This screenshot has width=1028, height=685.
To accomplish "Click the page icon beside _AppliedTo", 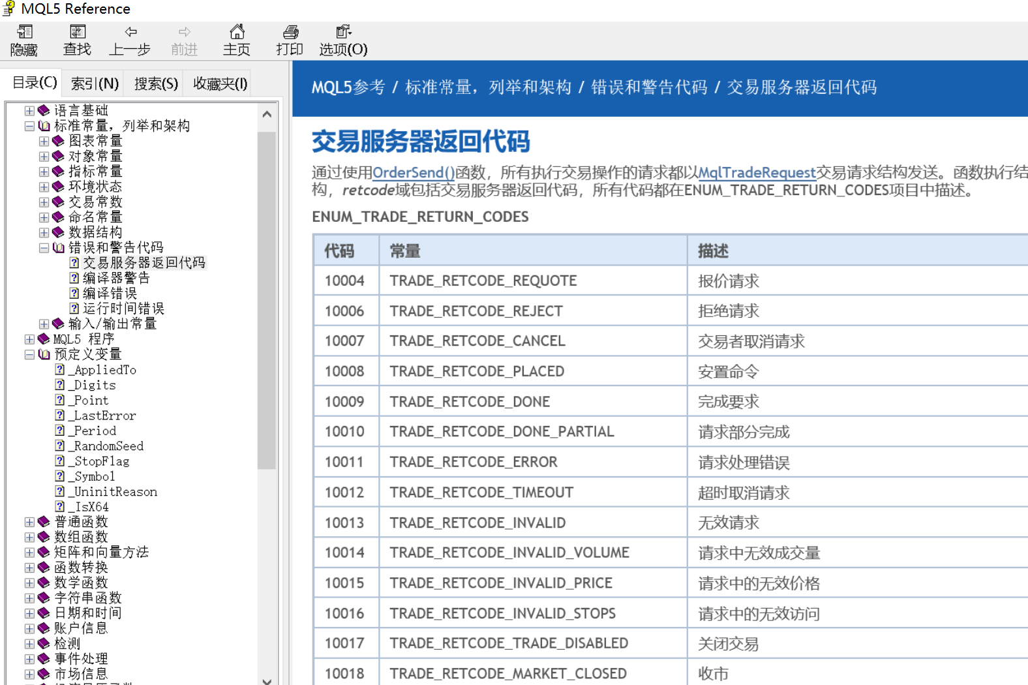I will pyautogui.click(x=60, y=369).
